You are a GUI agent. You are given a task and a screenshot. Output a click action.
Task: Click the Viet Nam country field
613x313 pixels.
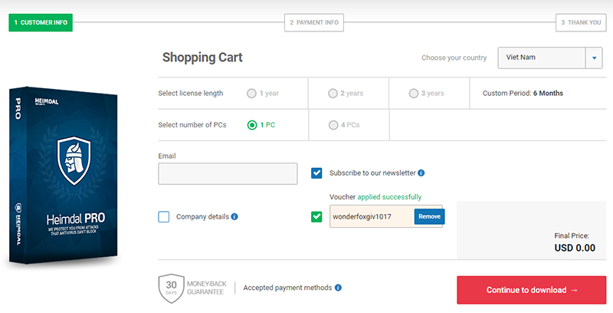541,58
